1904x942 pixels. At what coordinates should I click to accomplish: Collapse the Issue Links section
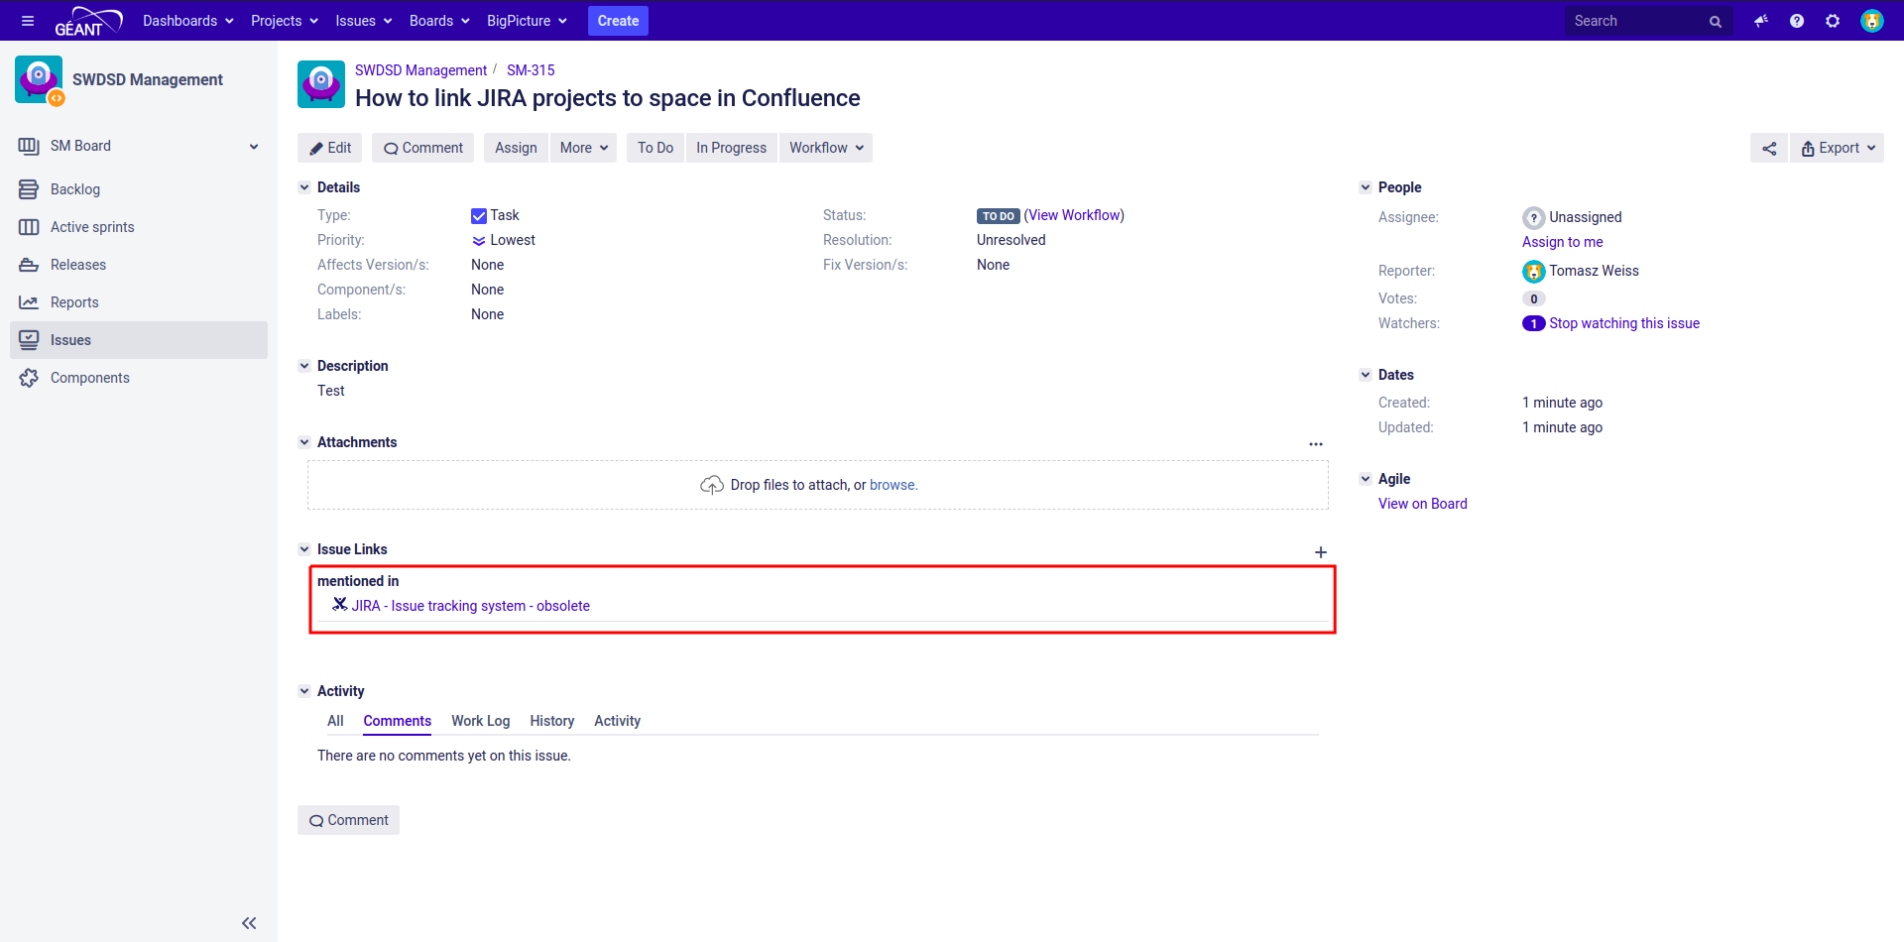(x=304, y=549)
